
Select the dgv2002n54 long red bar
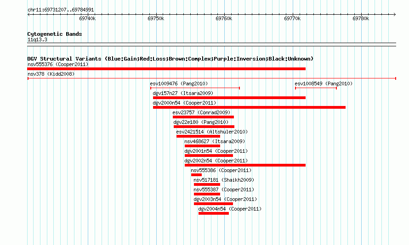[x=245, y=165]
